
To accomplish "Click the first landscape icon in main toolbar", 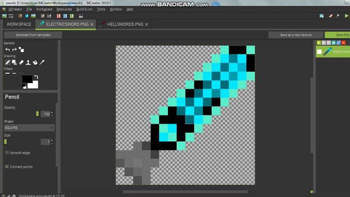I will tap(4, 16).
